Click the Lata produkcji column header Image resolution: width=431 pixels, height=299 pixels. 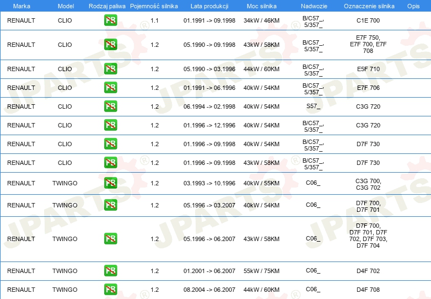[x=209, y=6]
